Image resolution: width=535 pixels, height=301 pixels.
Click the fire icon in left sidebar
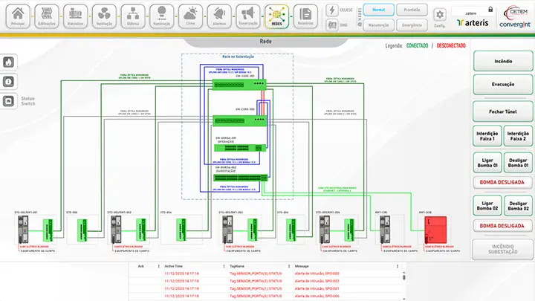click(8, 62)
